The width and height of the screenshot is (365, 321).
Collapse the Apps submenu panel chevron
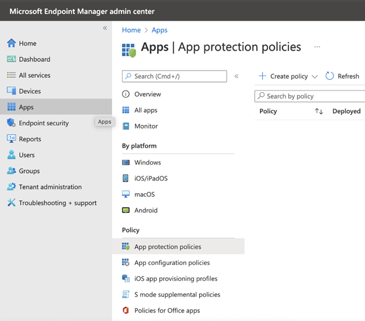tap(237, 76)
